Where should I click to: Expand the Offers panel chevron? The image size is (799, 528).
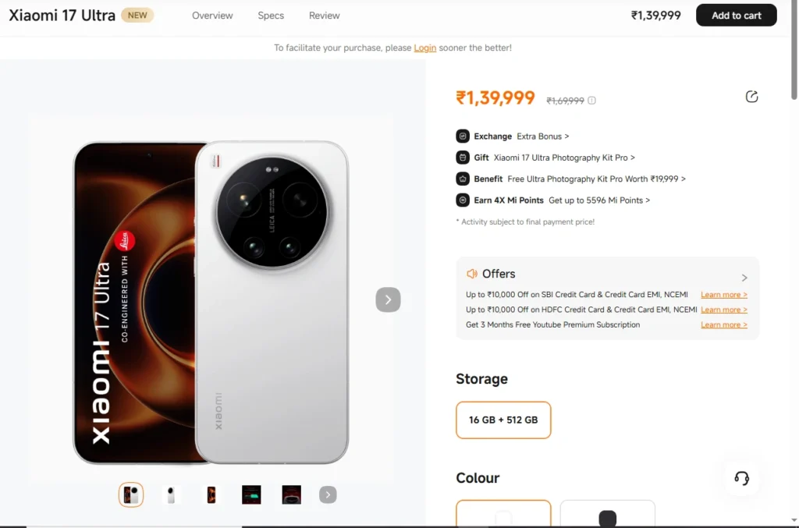click(743, 277)
